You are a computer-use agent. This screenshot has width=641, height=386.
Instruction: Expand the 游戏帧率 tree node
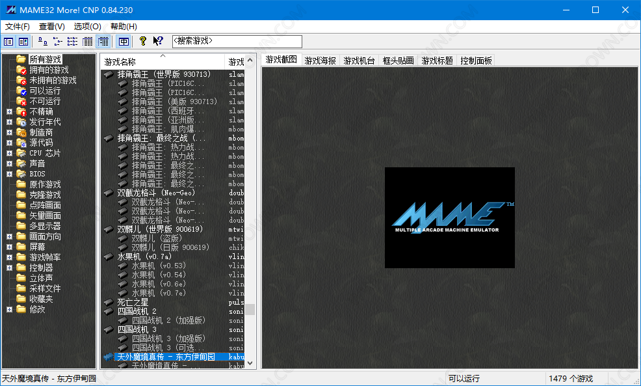click(9, 258)
